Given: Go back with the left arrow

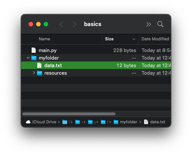Looking at the screenshot, I should (x=61, y=24).
